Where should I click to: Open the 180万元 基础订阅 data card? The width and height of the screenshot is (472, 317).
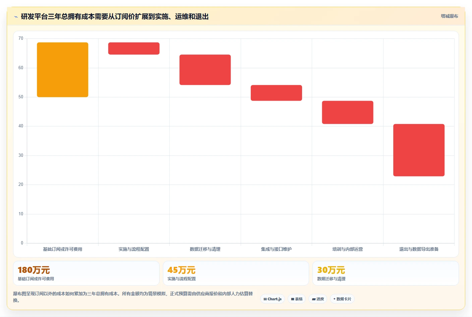point(86,273)
